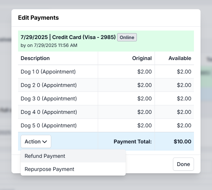Select the Dog 2 0 appointment row
Image resolution: width=212 pixels, height=190 pixels.
tap(49, 85)
